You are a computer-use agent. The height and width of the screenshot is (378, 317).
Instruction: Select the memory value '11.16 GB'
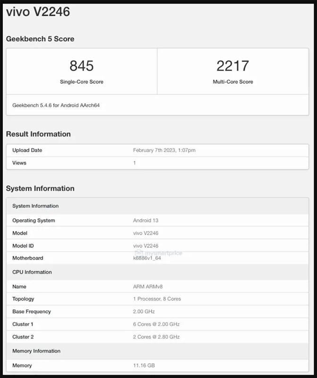point(144,365)
